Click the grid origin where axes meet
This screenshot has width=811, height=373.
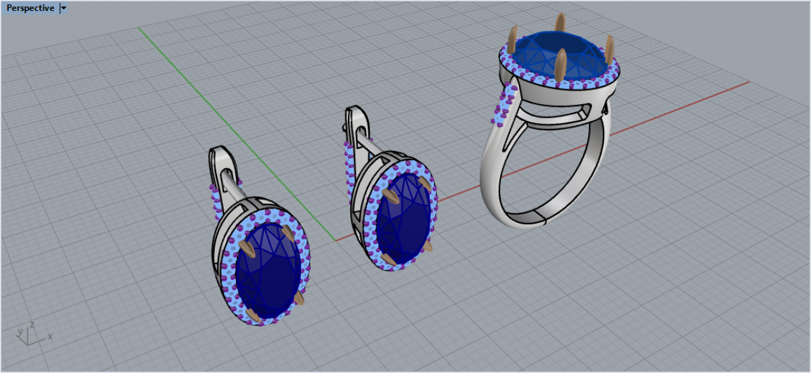[x=335, y=240]
